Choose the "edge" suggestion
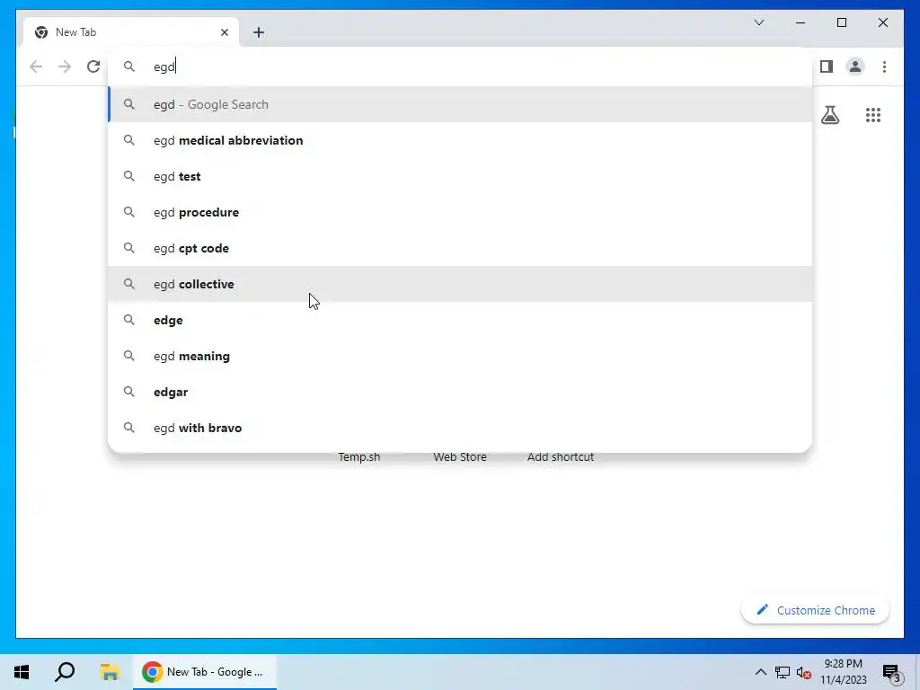 pyautogui.click(x=460, y=320)
